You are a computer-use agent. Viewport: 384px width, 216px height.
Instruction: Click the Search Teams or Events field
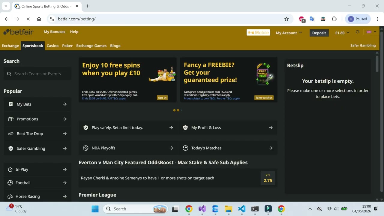pyautogui.click(x=37, y=74)
